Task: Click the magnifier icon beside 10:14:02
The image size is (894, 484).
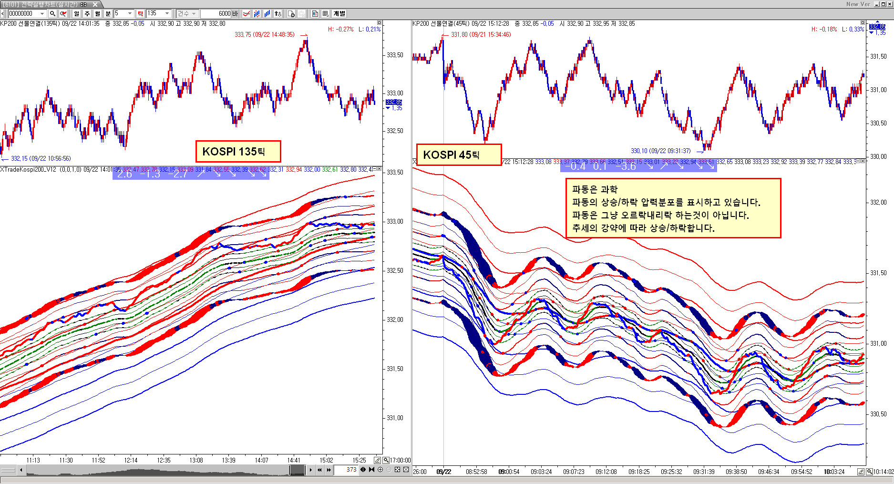Action: tap(870, 472)
